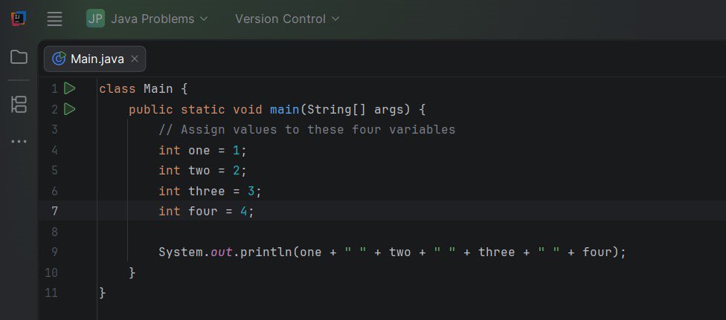This screenshot has width=726, height=320.
Task: Click the line "int three = 3;"
Action: [x=211, y=191]
